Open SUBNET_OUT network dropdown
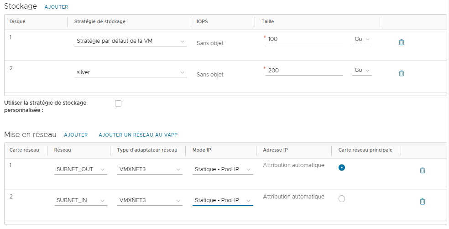 click(x=80, y=169)
